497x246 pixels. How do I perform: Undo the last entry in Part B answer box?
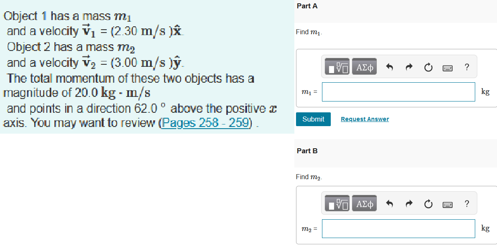coord(389,203)
